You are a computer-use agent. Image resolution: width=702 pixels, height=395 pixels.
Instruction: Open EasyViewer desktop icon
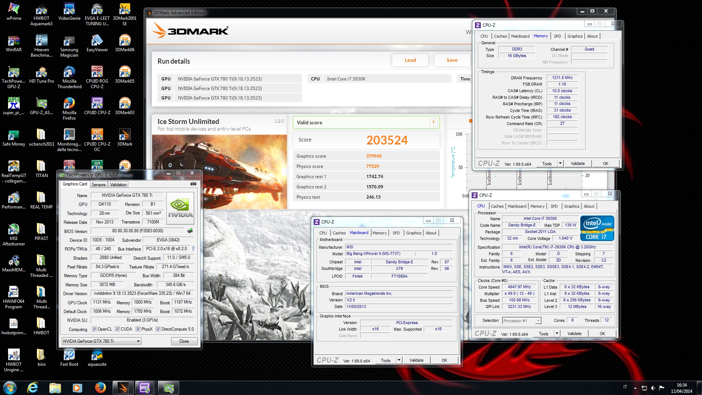97,44
